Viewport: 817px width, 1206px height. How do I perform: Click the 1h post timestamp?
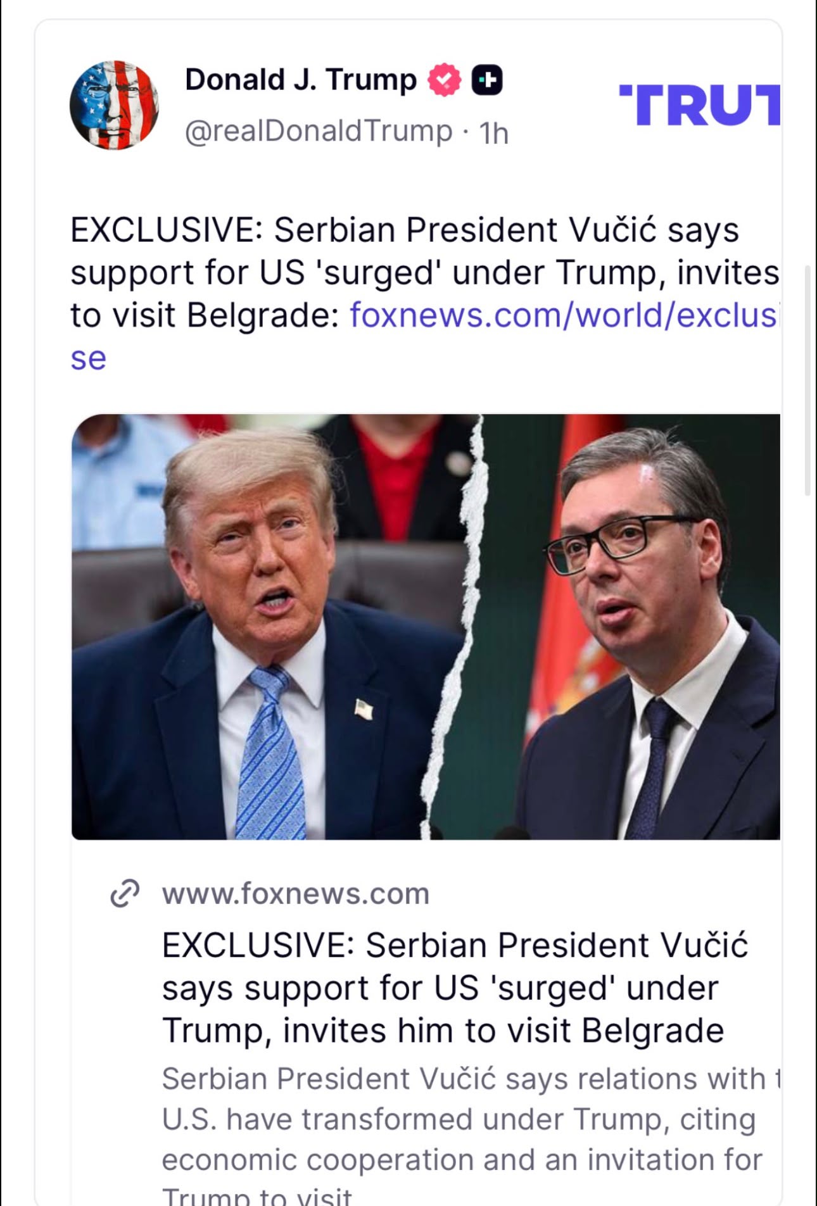pyautogui.click(x=493, y=133)
